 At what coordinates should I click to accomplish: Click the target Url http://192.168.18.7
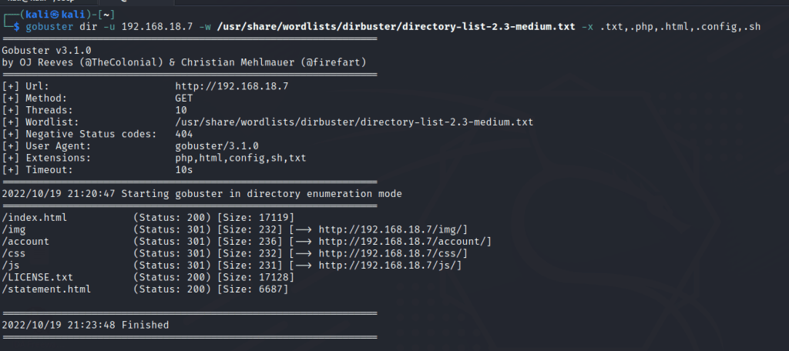(231, 86)
